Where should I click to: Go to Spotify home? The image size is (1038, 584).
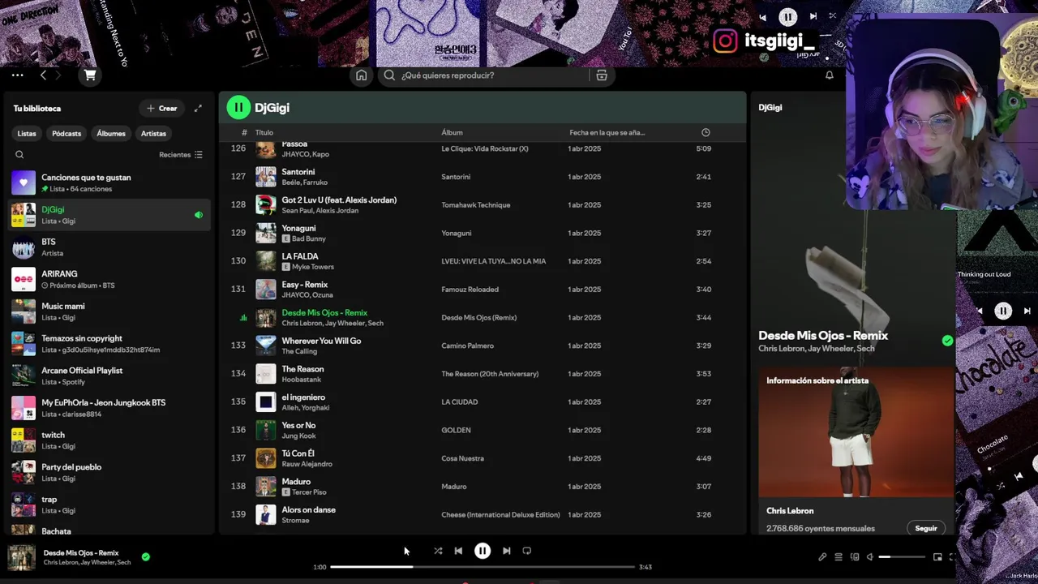click(362, 75)
